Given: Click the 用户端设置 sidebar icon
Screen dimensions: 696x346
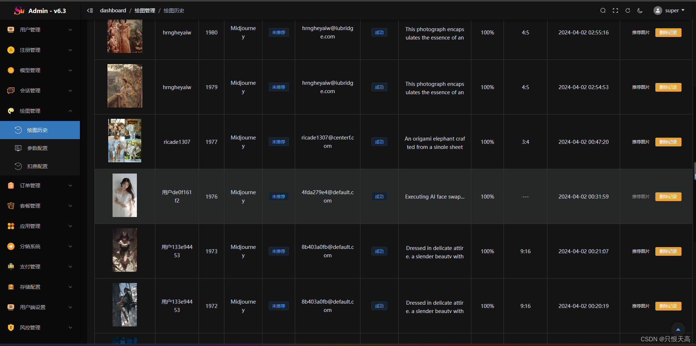Looking at the screenshot, I should click(11, 307).
